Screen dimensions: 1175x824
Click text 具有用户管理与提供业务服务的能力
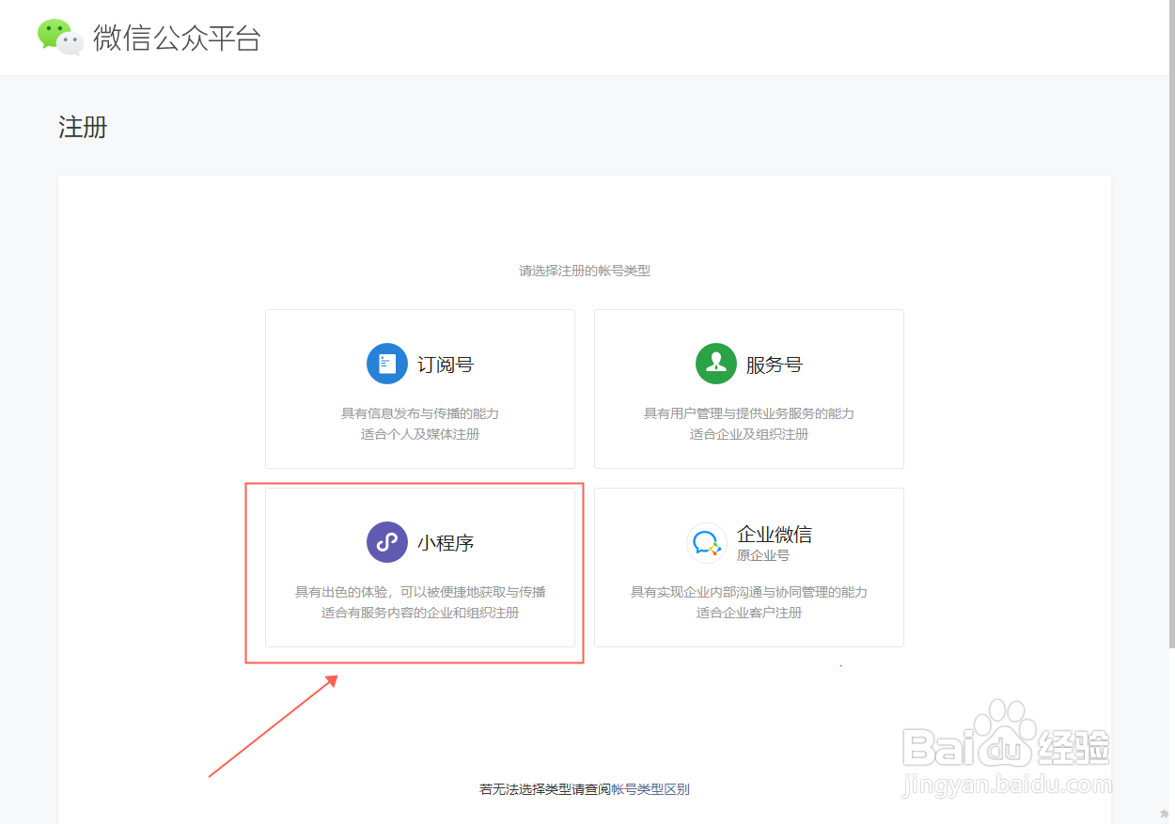click(x=749, y=413)
